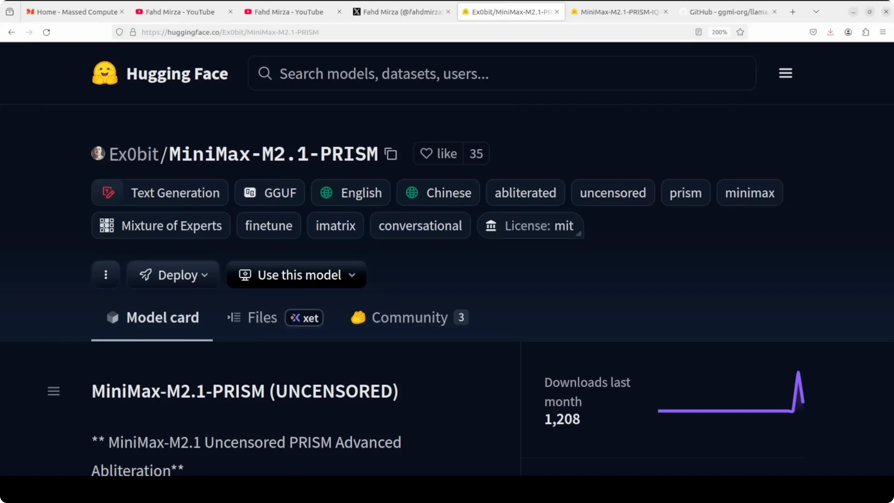Toggle the model card table of contents

point(54,391)
